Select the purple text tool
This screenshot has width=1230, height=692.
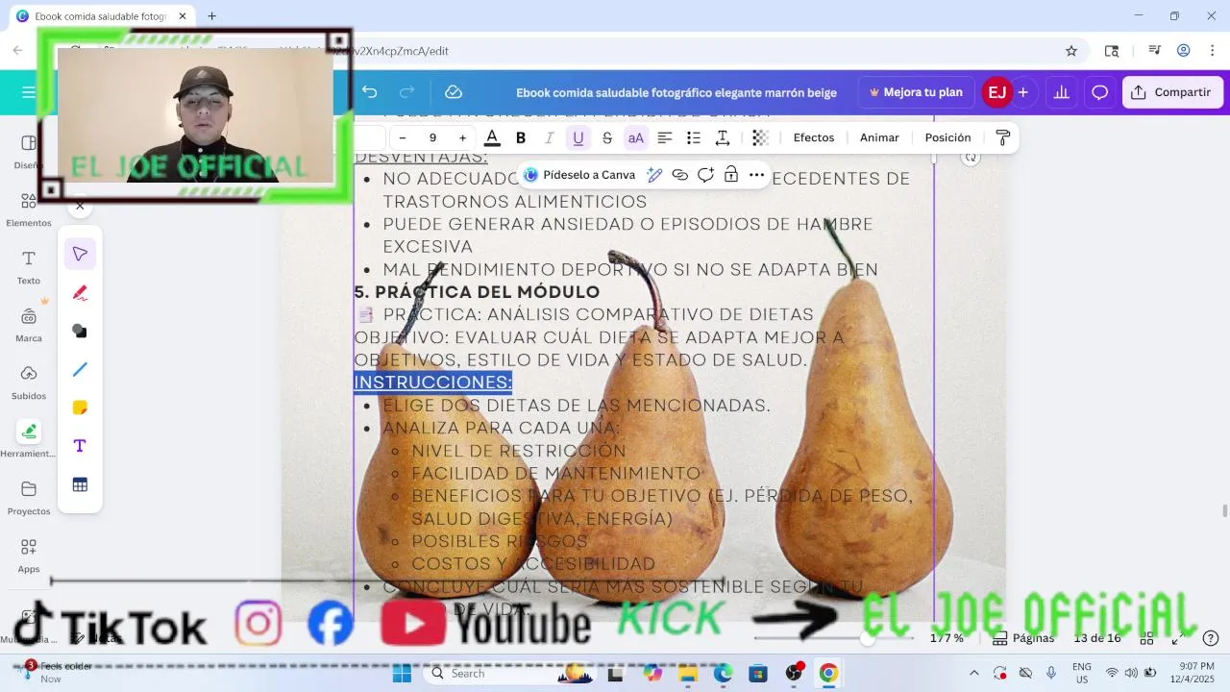pos(80,446)
